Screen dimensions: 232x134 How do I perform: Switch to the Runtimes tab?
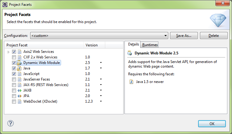pyautogui.click(x=150, y=45)
